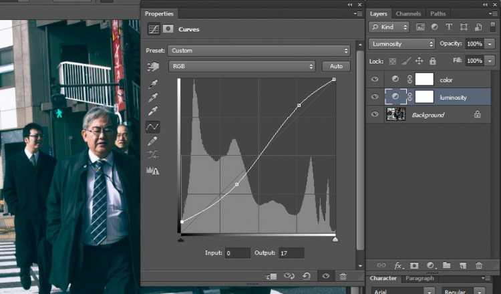The height and width of the screenshot is (294, 501).
Task: Pick the black point eyedropper
Action: coord(153,85)
